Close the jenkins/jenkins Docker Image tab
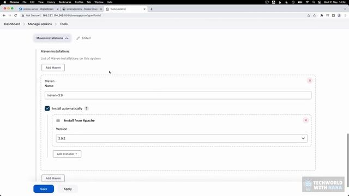 tap(101, 9)
